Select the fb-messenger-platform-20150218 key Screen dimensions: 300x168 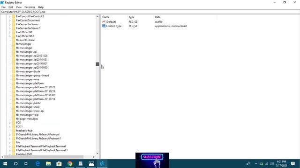(36, 91)
